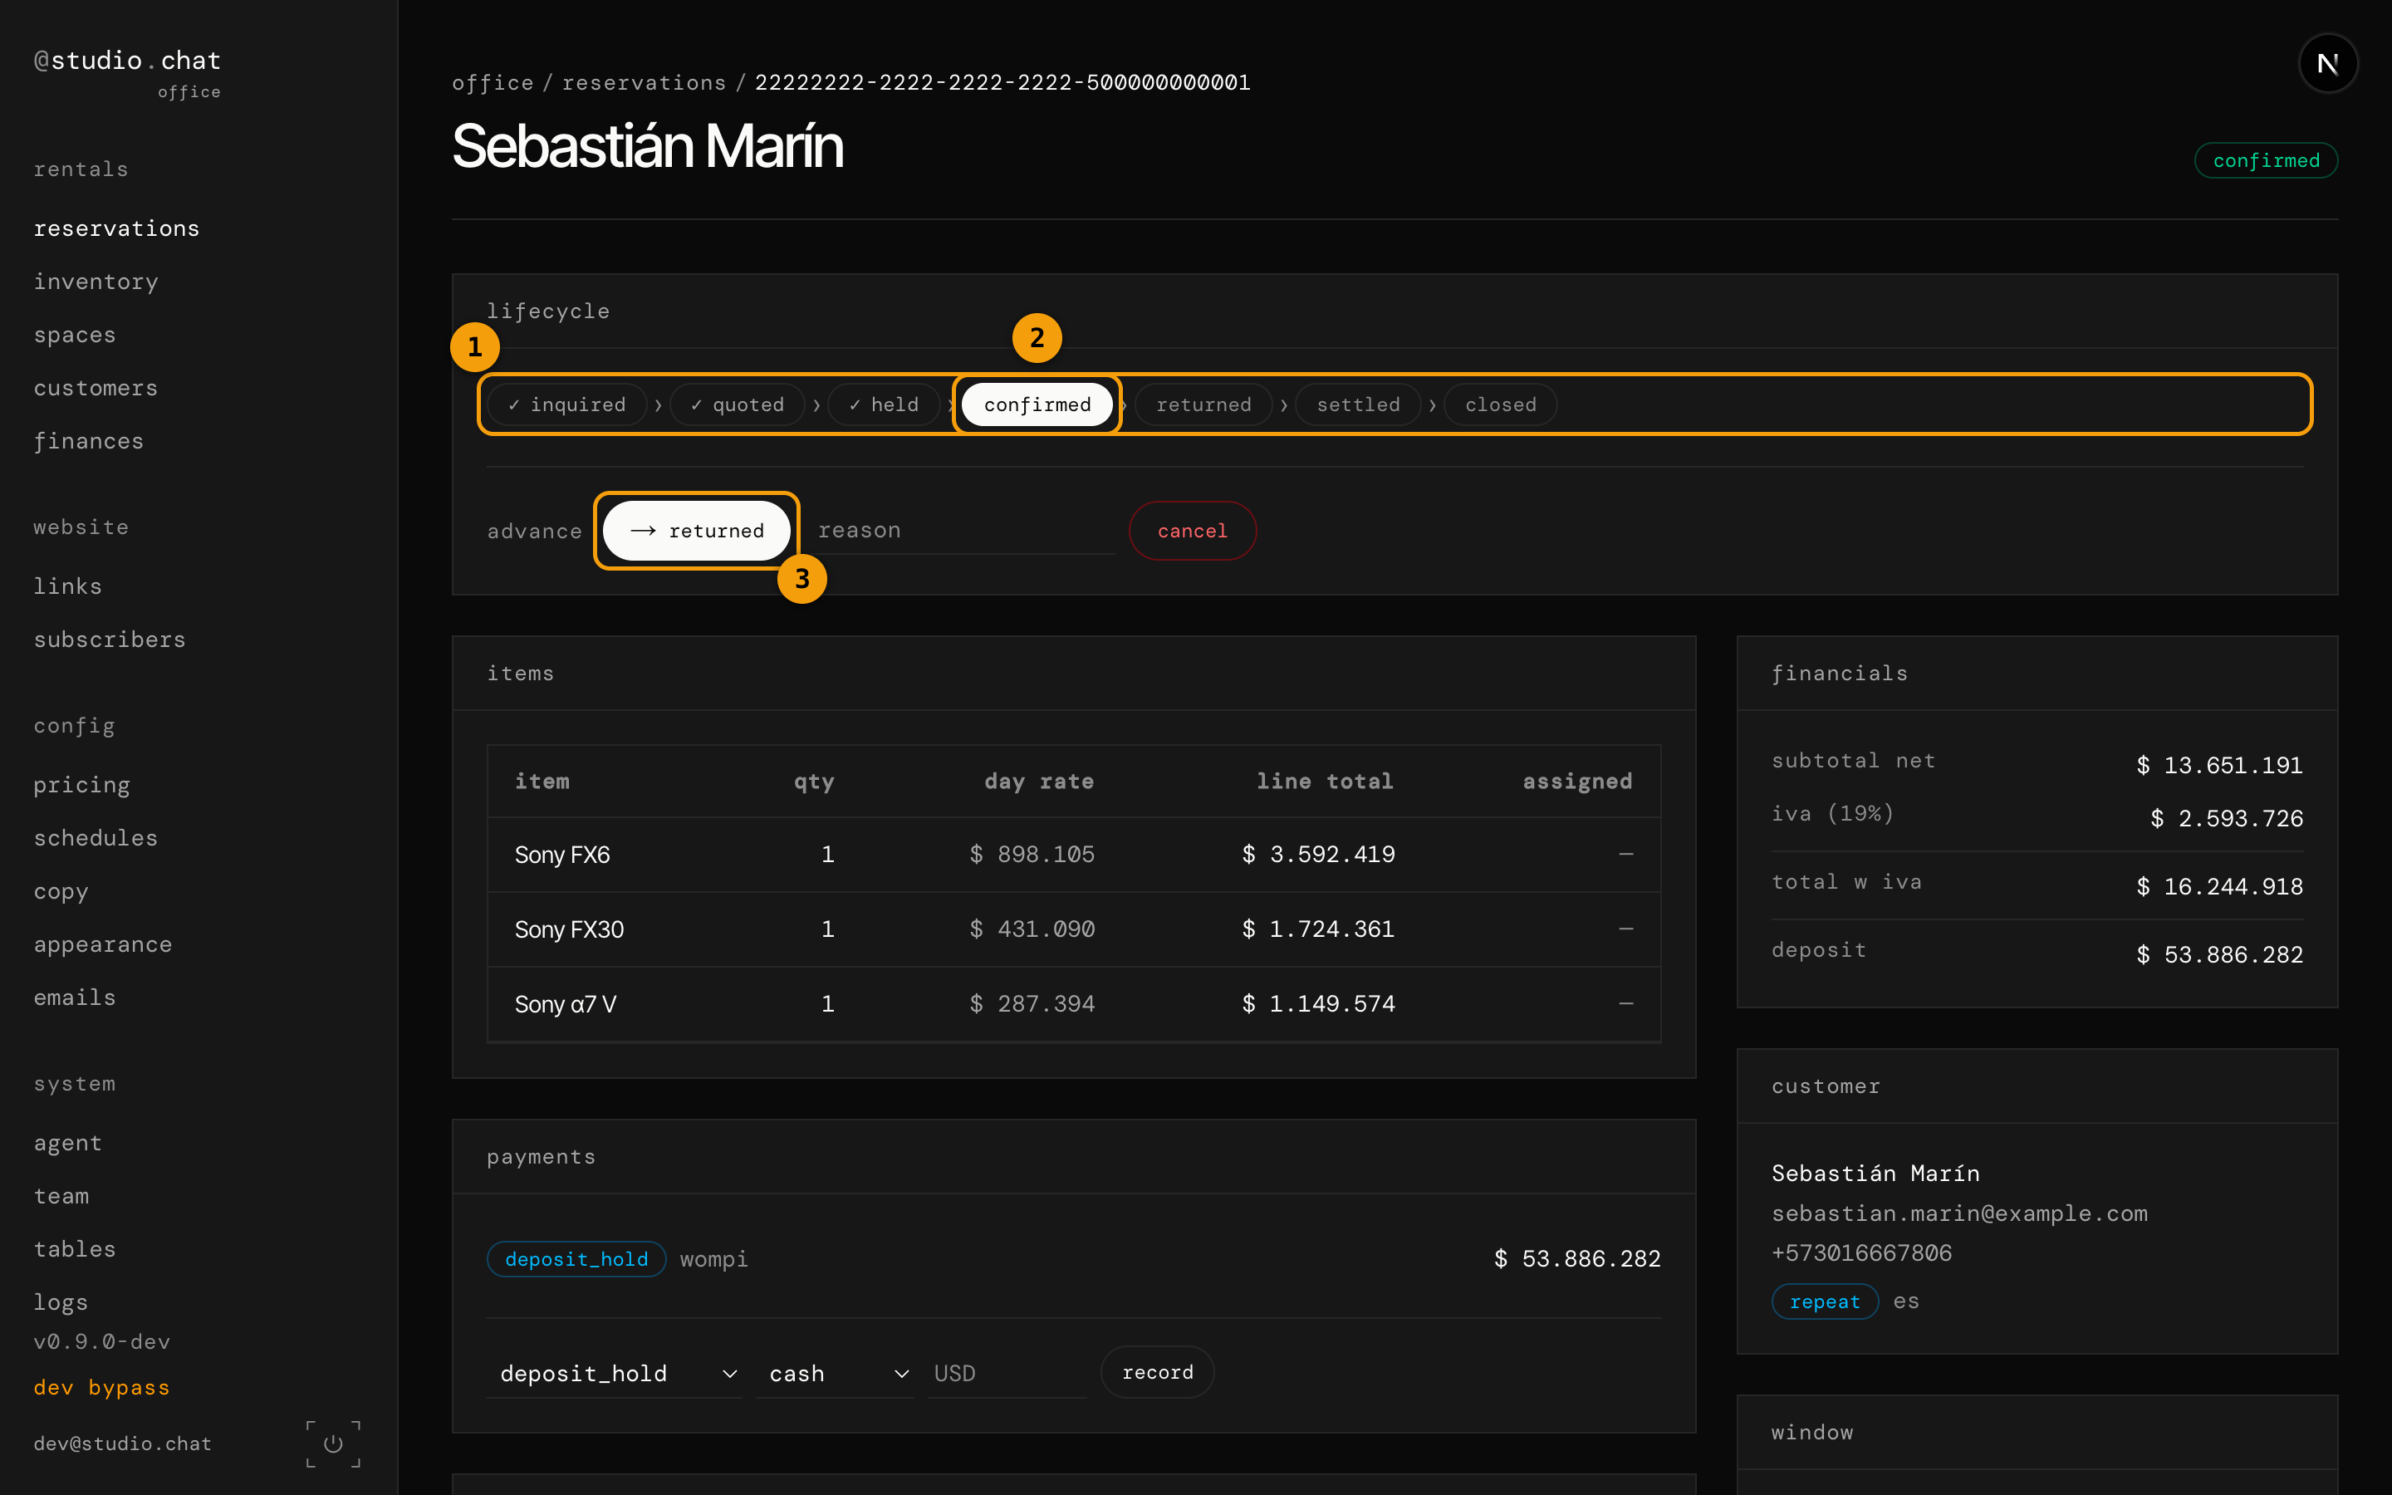Open the inventory sidebar item
Viewport: 2392px width, 1495px height.
pos(96,282)
